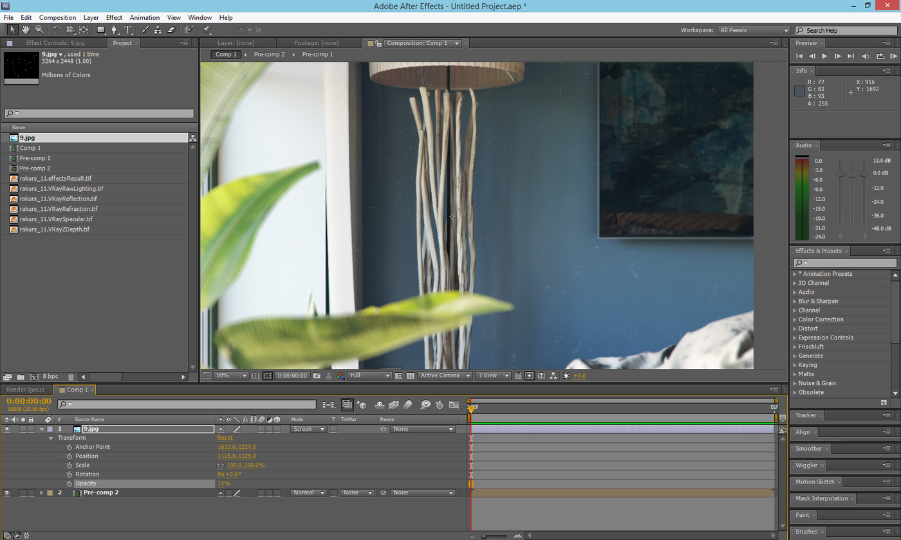Screen dimensions: 901x540
Task: Toggle Opacity stopwatch for keyframing
Action: coord(70,483)
